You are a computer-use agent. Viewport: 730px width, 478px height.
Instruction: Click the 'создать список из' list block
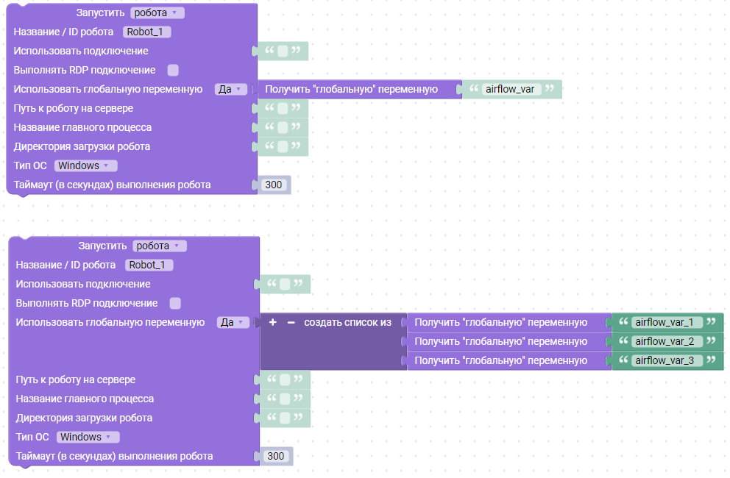[347, 322]
